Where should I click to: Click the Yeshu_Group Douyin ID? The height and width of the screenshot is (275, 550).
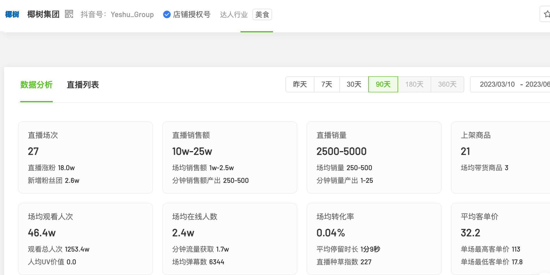coord(133,15)
